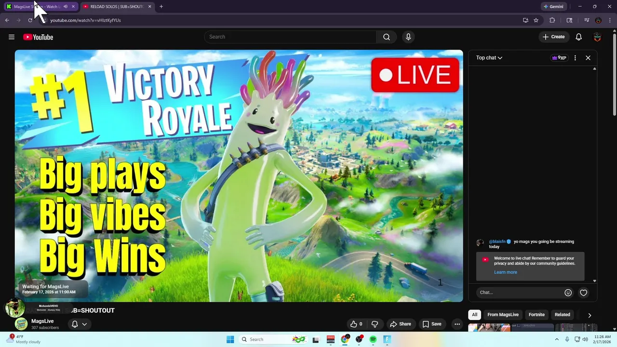Open YouTube notifications bell in header

pyautogui.click(x=579, y=37)
